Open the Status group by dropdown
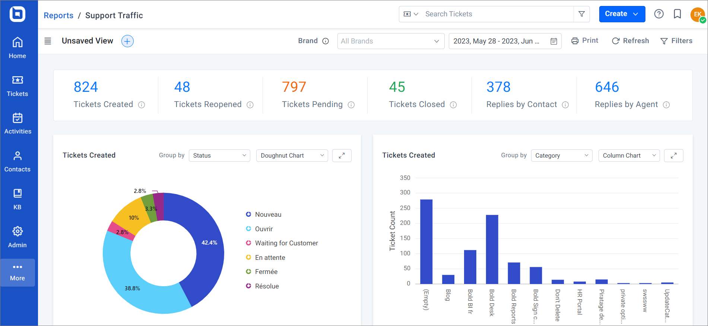The height and width of the screenshot is (326, 708). pyautogui.click(x=219, y=155)
